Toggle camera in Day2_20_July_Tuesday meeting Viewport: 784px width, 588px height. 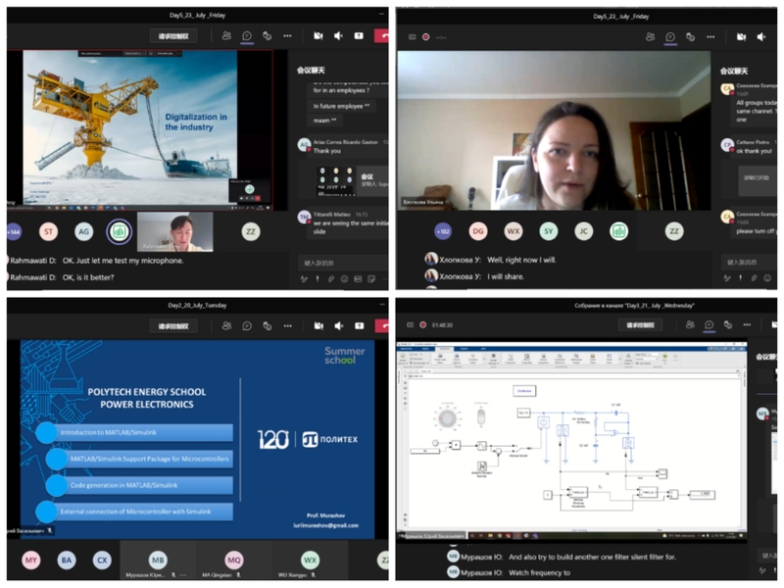point(318,326)
